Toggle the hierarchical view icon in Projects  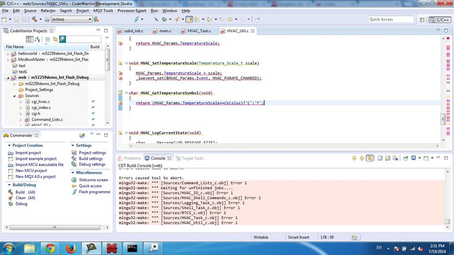pyautogui.click(x=29, y=39)
